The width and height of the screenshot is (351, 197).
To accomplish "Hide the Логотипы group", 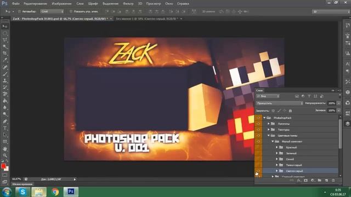I will [258, 124].
